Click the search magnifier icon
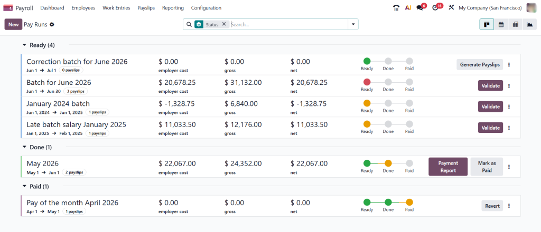Viewport: 541px width, 232px height. point(189,24)
